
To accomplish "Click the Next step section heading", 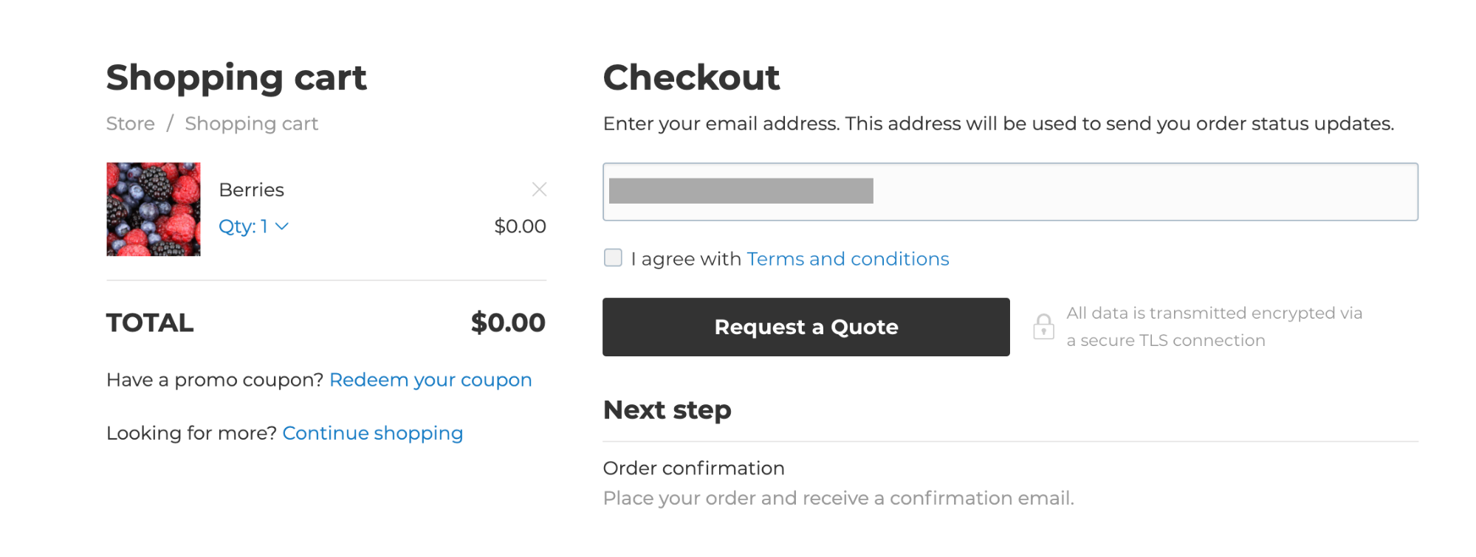I will pos(667,409).
